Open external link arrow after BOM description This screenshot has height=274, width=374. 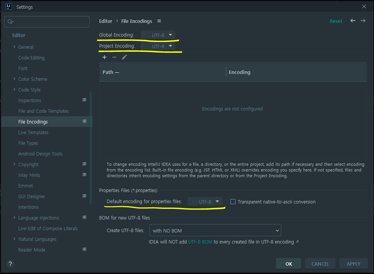click(x=297, y=242)
